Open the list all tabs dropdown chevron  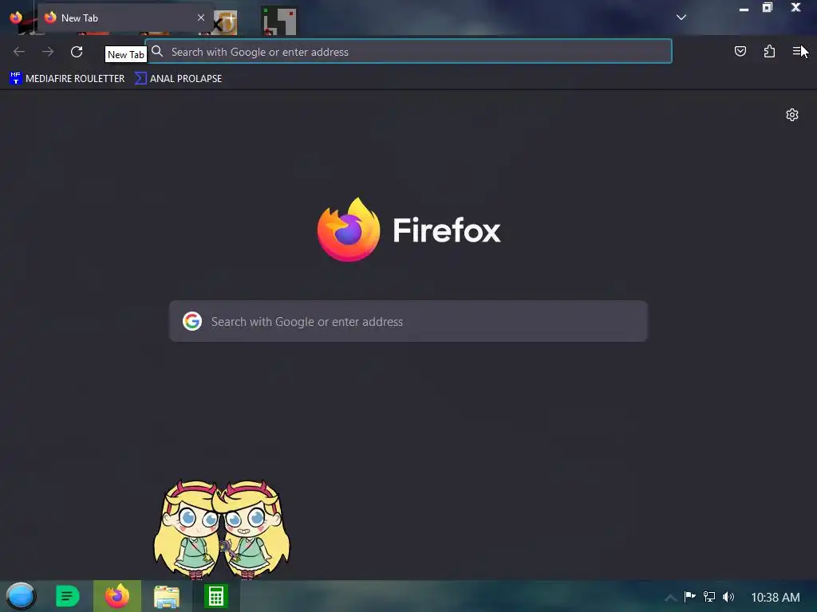coord(681,18)
